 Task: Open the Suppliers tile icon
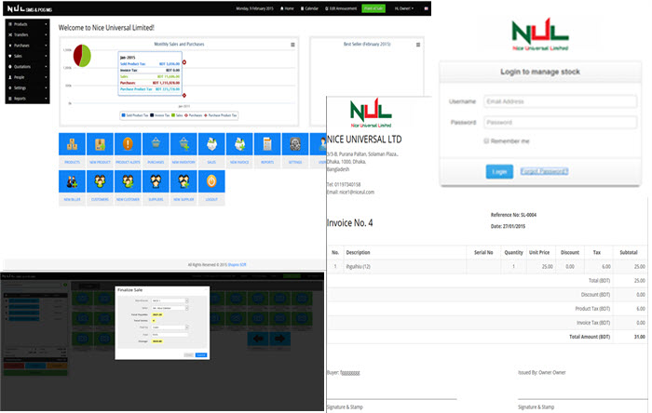(156, 182)
